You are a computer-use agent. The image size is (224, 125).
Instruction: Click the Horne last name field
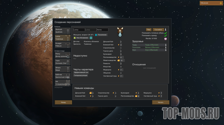(102, 30)
